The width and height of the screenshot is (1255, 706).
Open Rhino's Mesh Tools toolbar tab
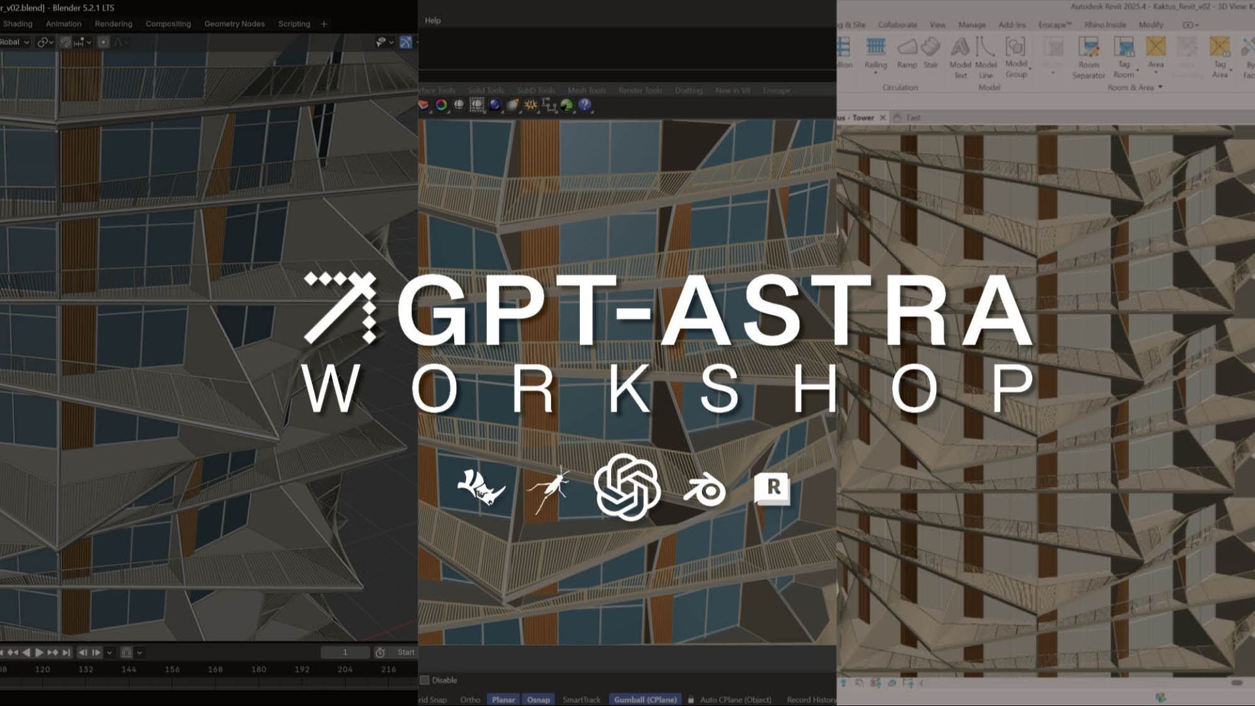point(586,90)
